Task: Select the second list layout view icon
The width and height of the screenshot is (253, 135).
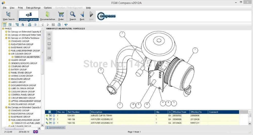Action: point(10,25)
